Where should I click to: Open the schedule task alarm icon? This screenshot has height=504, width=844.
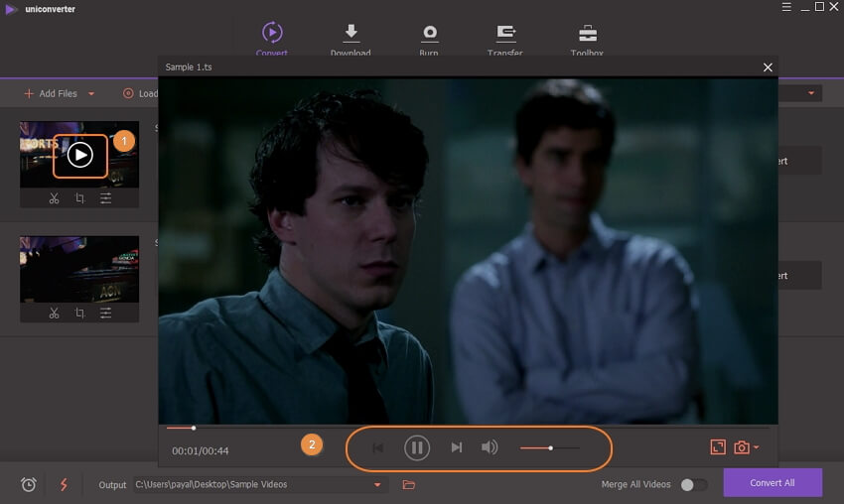point(29,484)
